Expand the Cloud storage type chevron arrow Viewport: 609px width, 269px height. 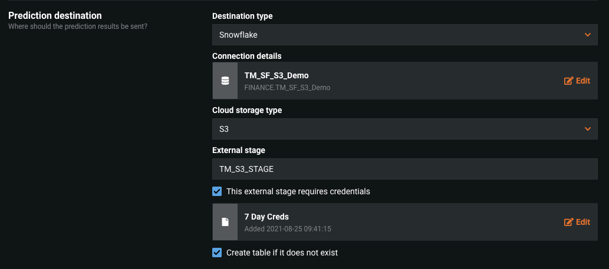[587, 129]
